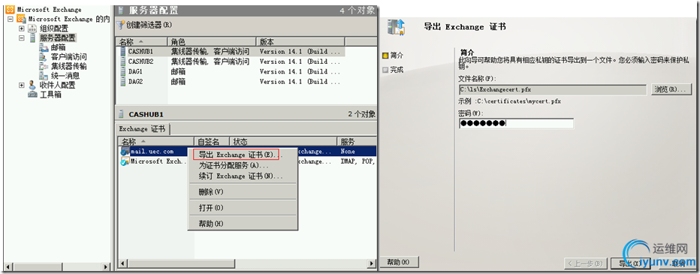Click the CASHUB2 server row icon
700x274 pixels.
[122, 62]
